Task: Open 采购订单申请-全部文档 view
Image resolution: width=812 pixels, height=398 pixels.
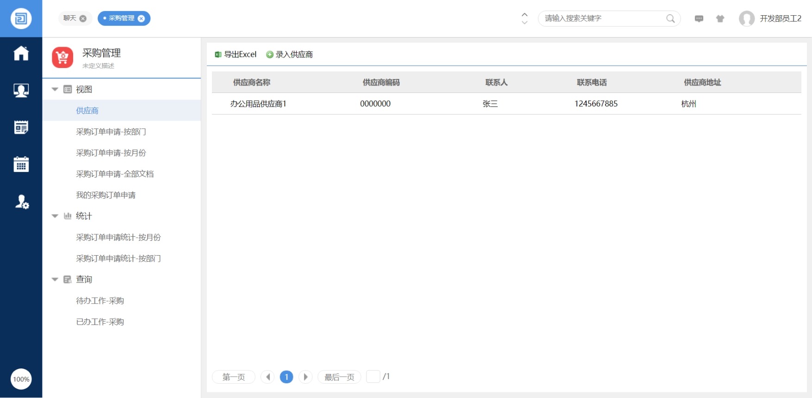Action: tap(115, 174)
